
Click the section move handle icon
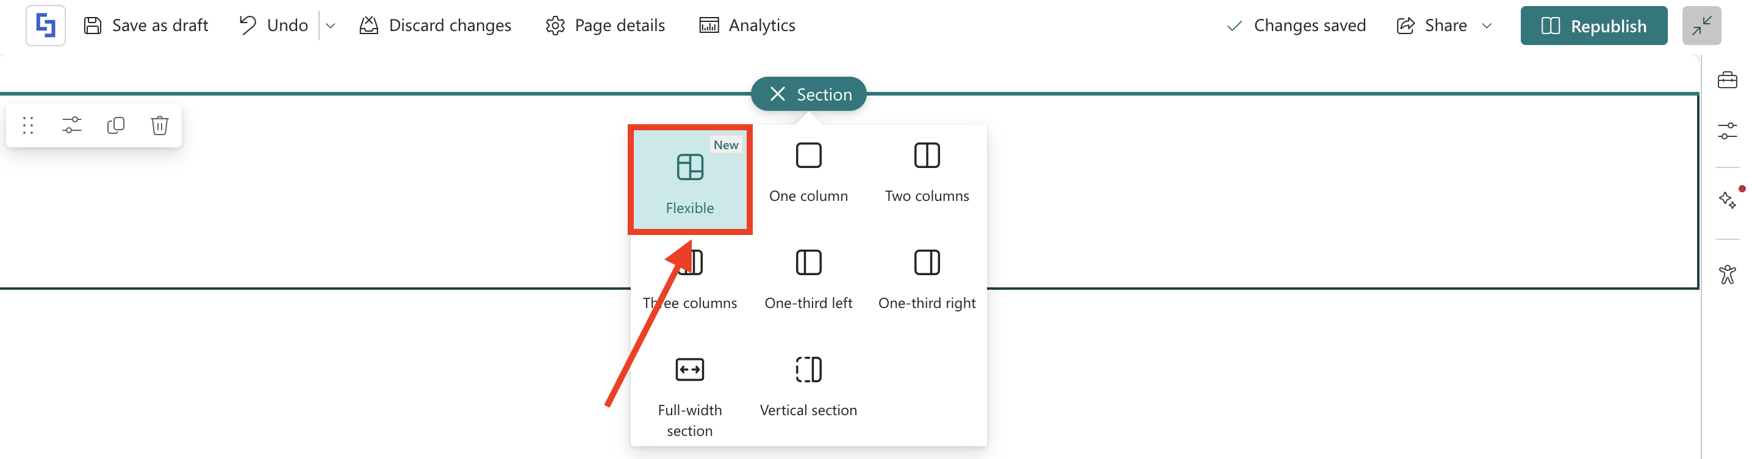(28, 125)
